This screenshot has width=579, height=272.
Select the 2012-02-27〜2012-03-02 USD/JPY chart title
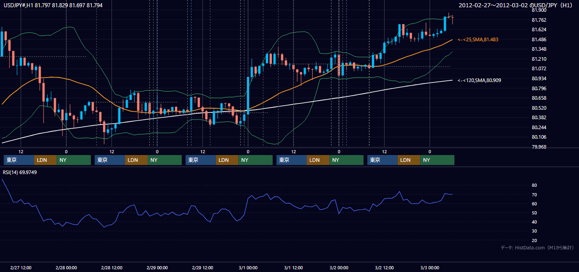point(516,5)
